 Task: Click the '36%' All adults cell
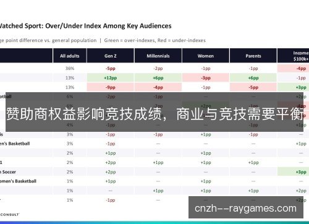tap(70, 69)
